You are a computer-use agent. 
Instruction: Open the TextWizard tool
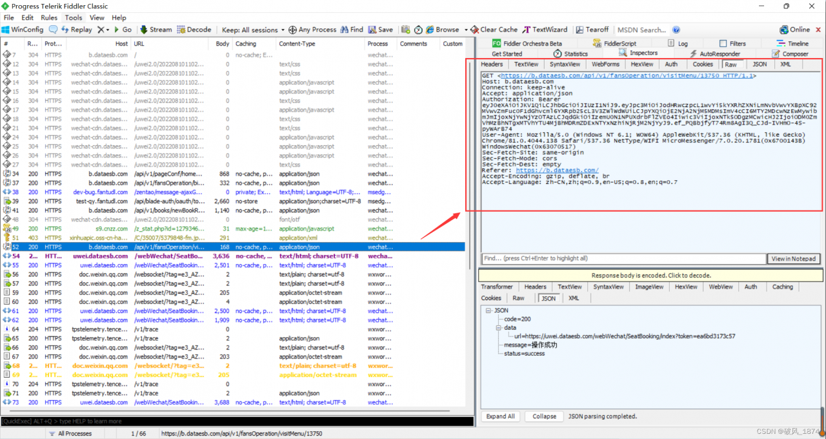[x=527, y=30]
